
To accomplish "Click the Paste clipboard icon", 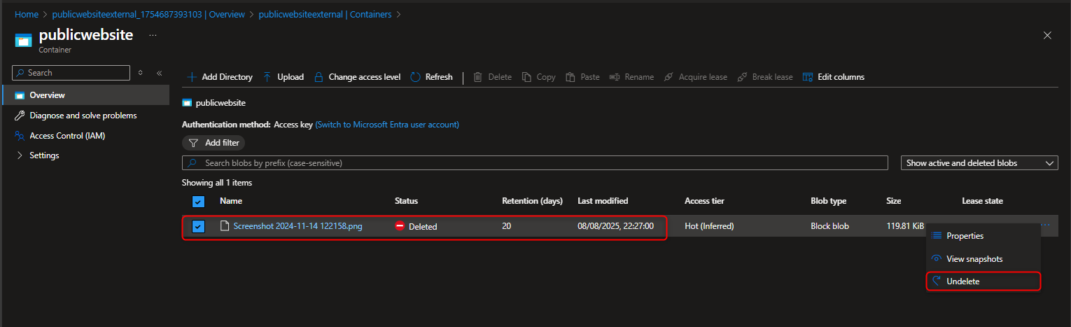I will tap(570, 77).
